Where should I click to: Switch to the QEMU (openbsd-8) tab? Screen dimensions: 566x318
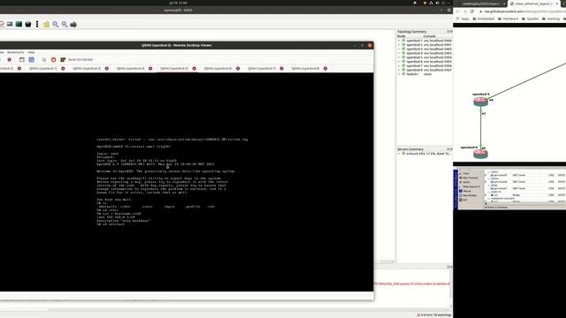[305, 69]
